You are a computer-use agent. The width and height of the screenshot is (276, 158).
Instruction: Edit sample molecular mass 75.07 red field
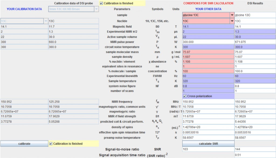tap(208, 52)
